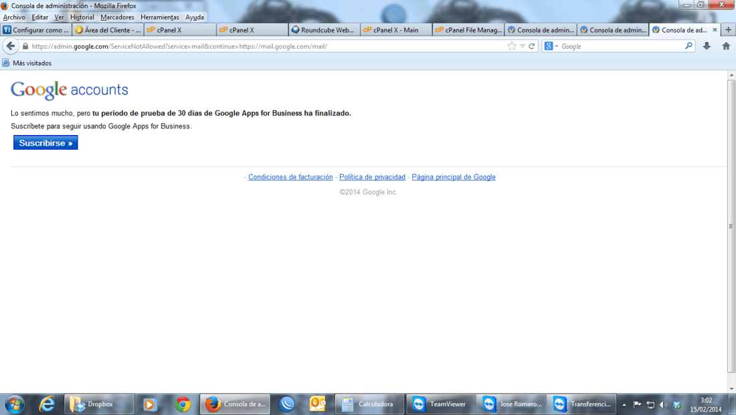Open the Política de privacidad link

coord(372,177)
